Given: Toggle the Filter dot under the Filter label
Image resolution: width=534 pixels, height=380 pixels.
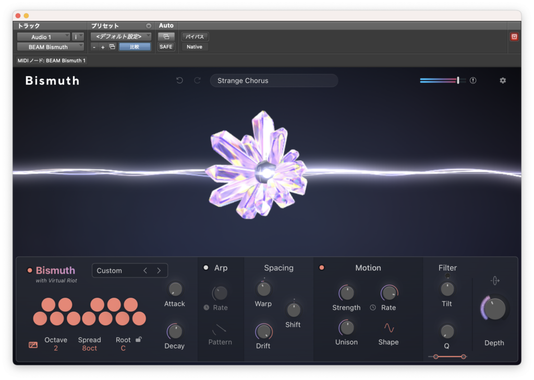Looking at the screenshot, I should click(x=447, y=276).
